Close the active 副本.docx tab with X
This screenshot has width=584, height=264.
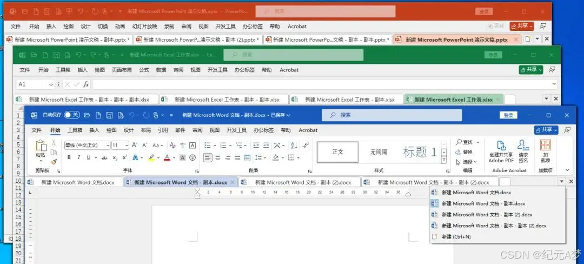click(232, 182)
